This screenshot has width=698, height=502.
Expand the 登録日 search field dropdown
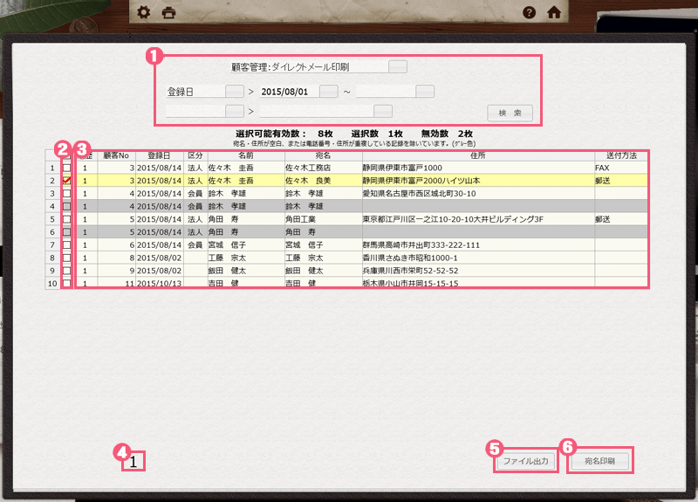[234, 91]
